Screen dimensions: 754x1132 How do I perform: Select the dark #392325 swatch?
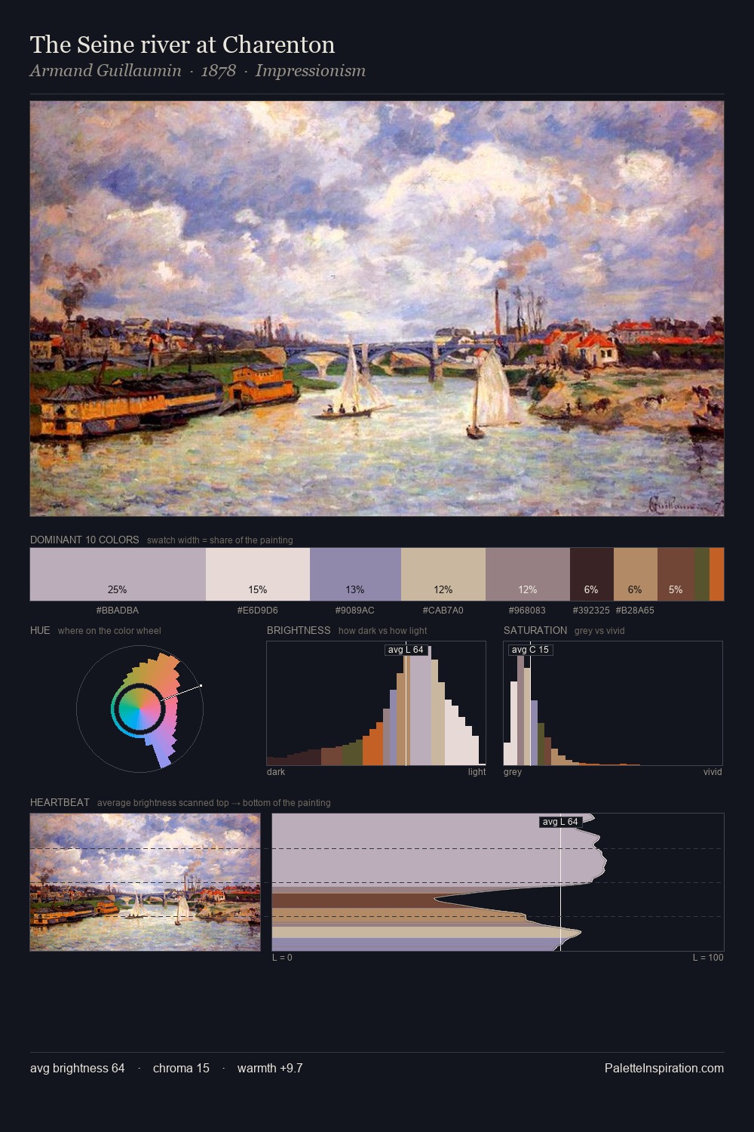pos(592,574)
